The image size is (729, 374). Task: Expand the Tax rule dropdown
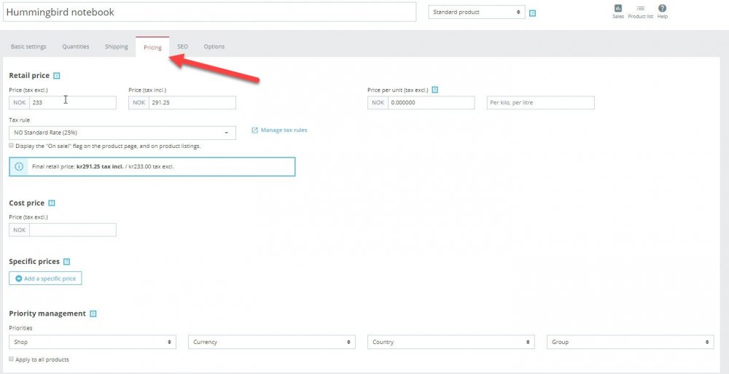pyautogui.click(x=122, y=133)
